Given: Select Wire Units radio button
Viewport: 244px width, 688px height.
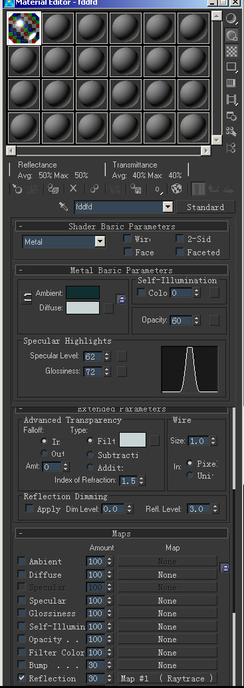Looking at the screenshot, I should [x=189, y=475].
